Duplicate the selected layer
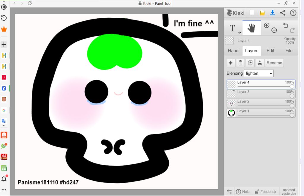 point(250,63)
